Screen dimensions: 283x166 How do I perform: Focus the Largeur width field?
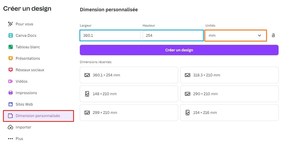tap(110, 35)
